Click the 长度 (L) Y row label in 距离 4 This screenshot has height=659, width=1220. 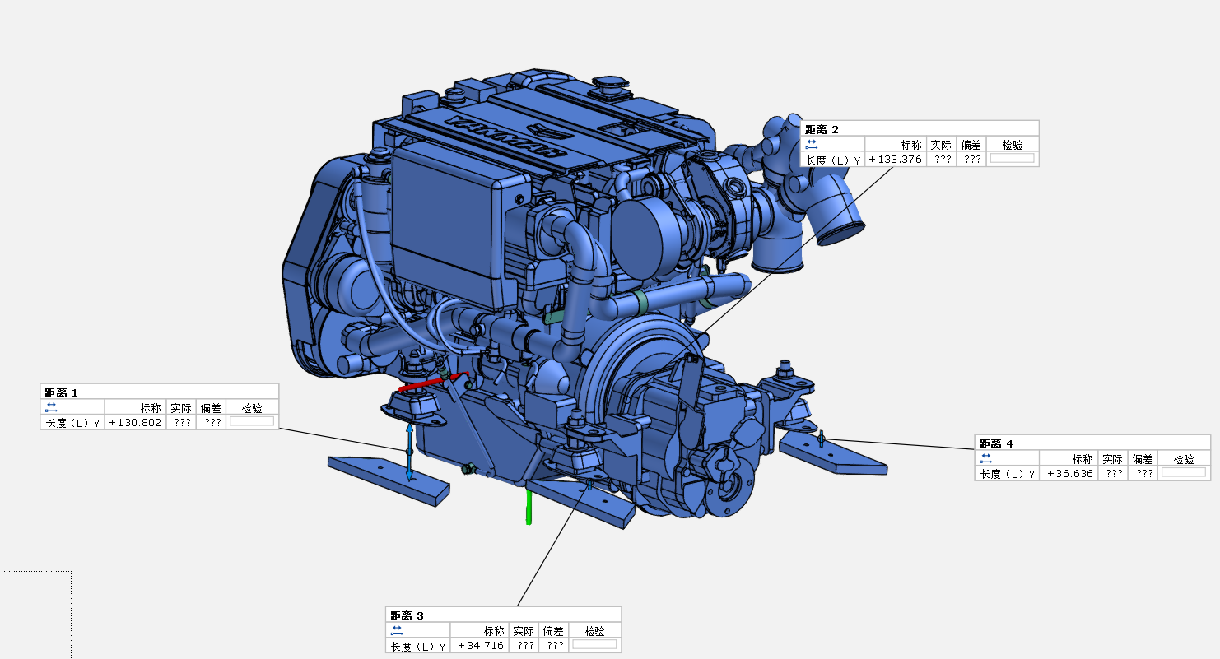click(1008, 474)
